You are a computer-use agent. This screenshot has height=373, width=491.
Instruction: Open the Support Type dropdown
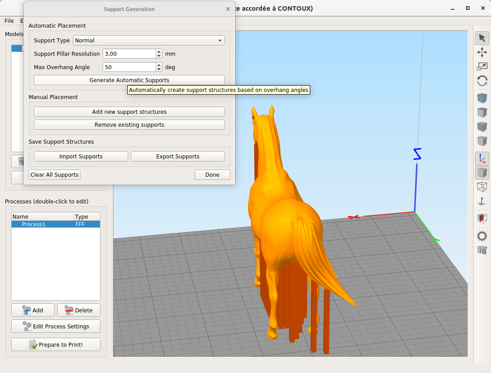[149, 41]
